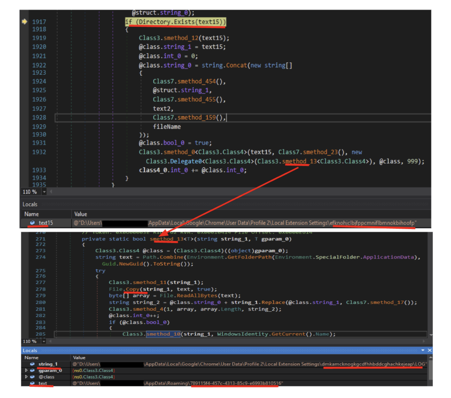
Task: Click smethod_13 reference on line 1932
Action: (299, 161)
